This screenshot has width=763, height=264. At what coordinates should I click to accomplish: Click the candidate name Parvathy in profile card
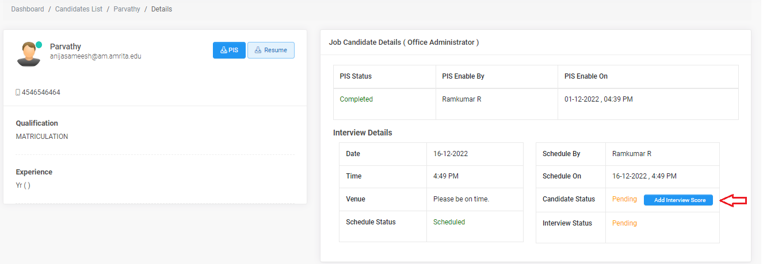pyautogui.click(x=66, y=46)
